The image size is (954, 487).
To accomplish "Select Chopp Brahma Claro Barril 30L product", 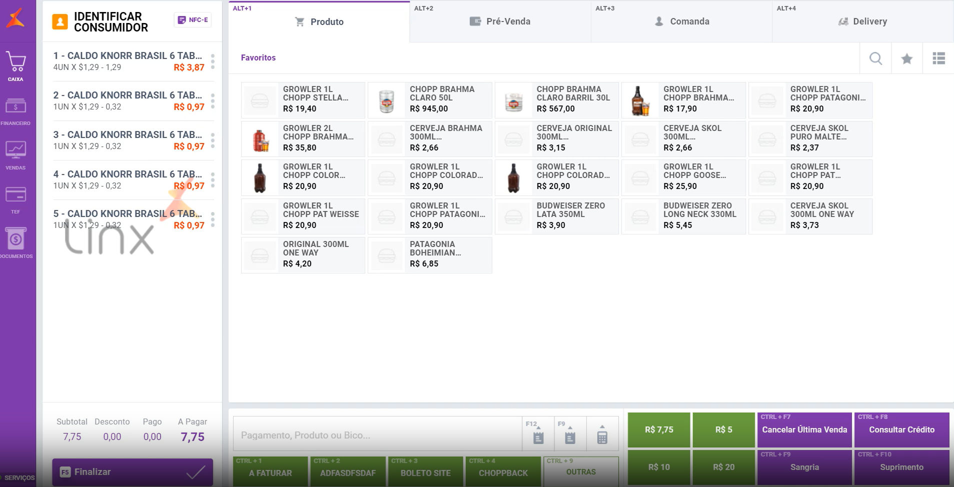I will click(x=557, y=100).
